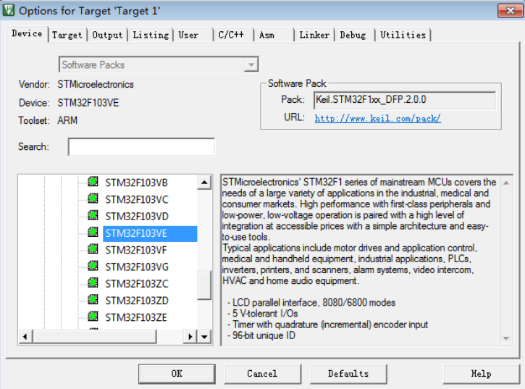Click device list scroll left arrow
Screen dimensions: 525x389
point(25,336)
